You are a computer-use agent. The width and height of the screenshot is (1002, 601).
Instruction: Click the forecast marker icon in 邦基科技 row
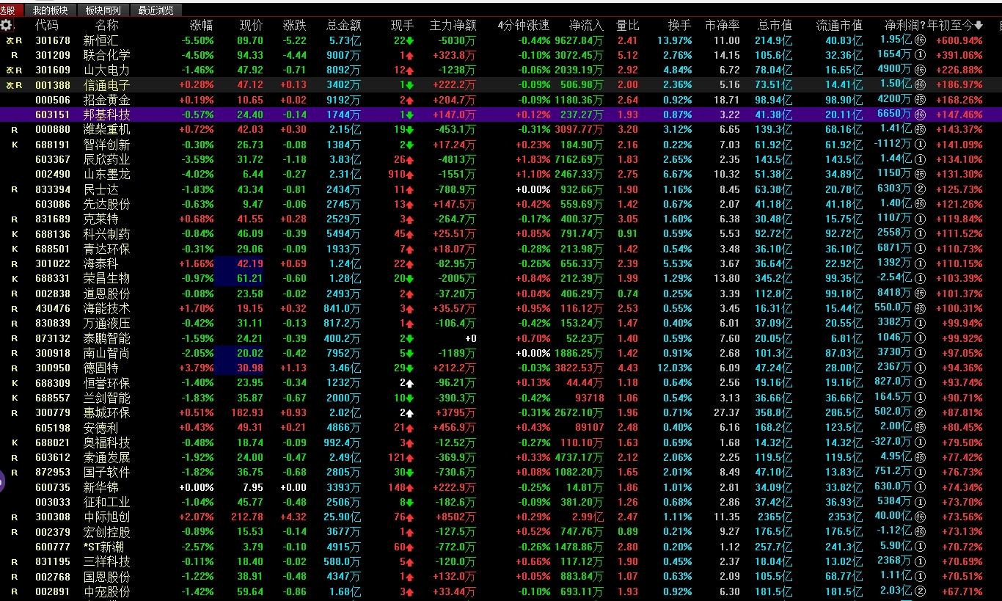(920, 114)
